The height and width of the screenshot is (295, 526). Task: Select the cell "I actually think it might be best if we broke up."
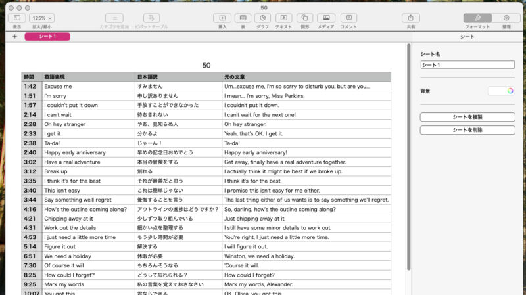(x=306, y=171)
